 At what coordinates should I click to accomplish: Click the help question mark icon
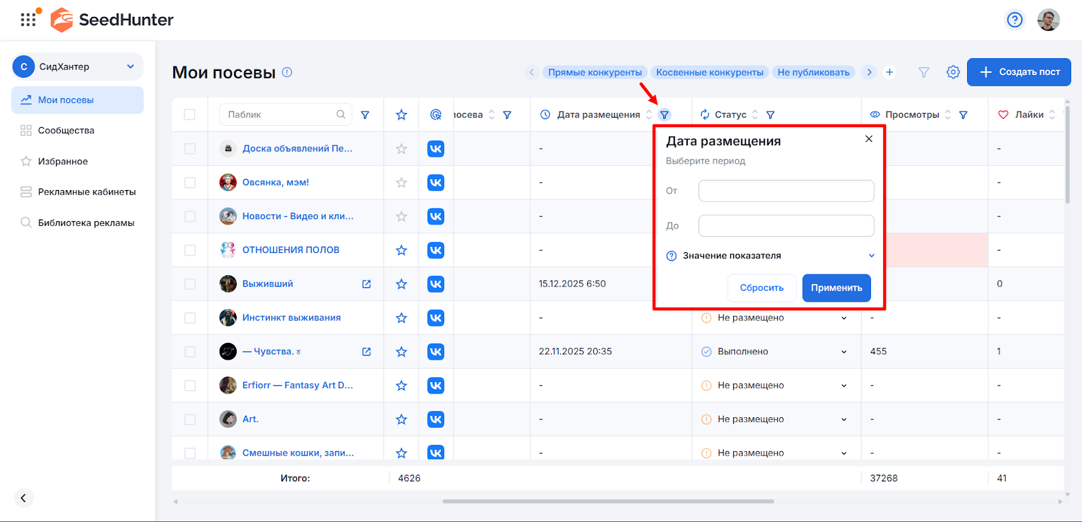(x=1014, y=20)
